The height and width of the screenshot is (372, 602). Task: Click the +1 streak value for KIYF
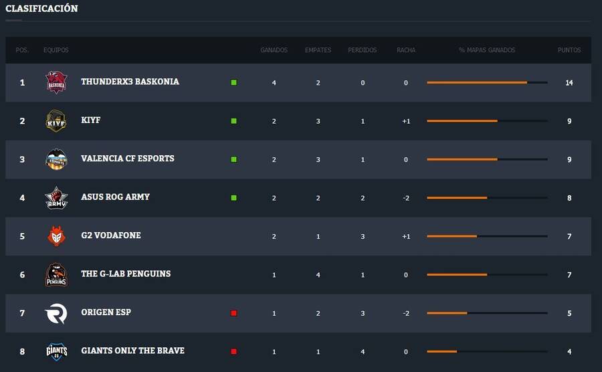[x=406, y=121]
